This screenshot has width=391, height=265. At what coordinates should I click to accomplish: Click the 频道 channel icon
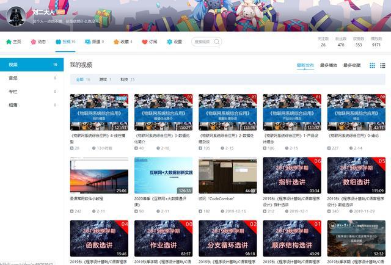click(x=88, y=42)
